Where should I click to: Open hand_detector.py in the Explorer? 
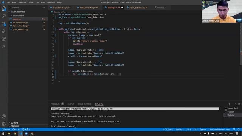point(28,26)
